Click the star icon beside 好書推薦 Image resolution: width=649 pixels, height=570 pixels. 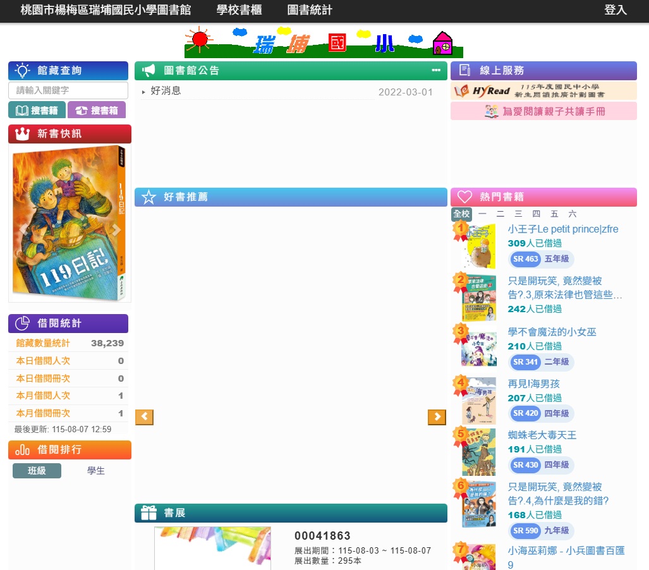(149, 197)
